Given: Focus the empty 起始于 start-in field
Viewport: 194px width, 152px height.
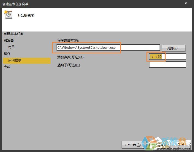Looking at the screenshot, I should 167,65.
